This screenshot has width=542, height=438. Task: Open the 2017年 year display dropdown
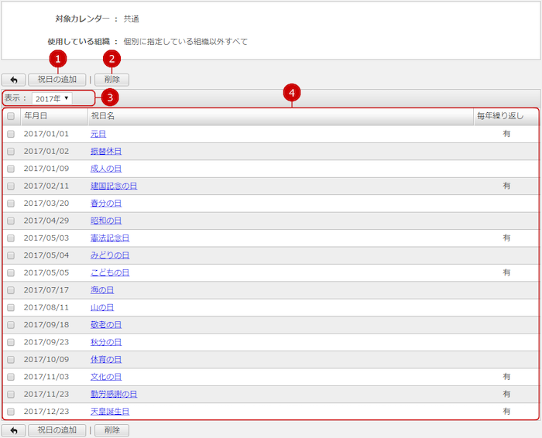pos(52,98)
